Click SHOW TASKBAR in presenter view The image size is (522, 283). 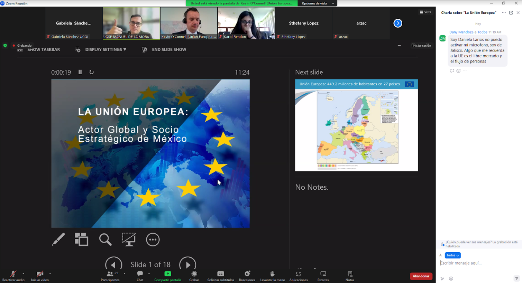click(39, 50)
